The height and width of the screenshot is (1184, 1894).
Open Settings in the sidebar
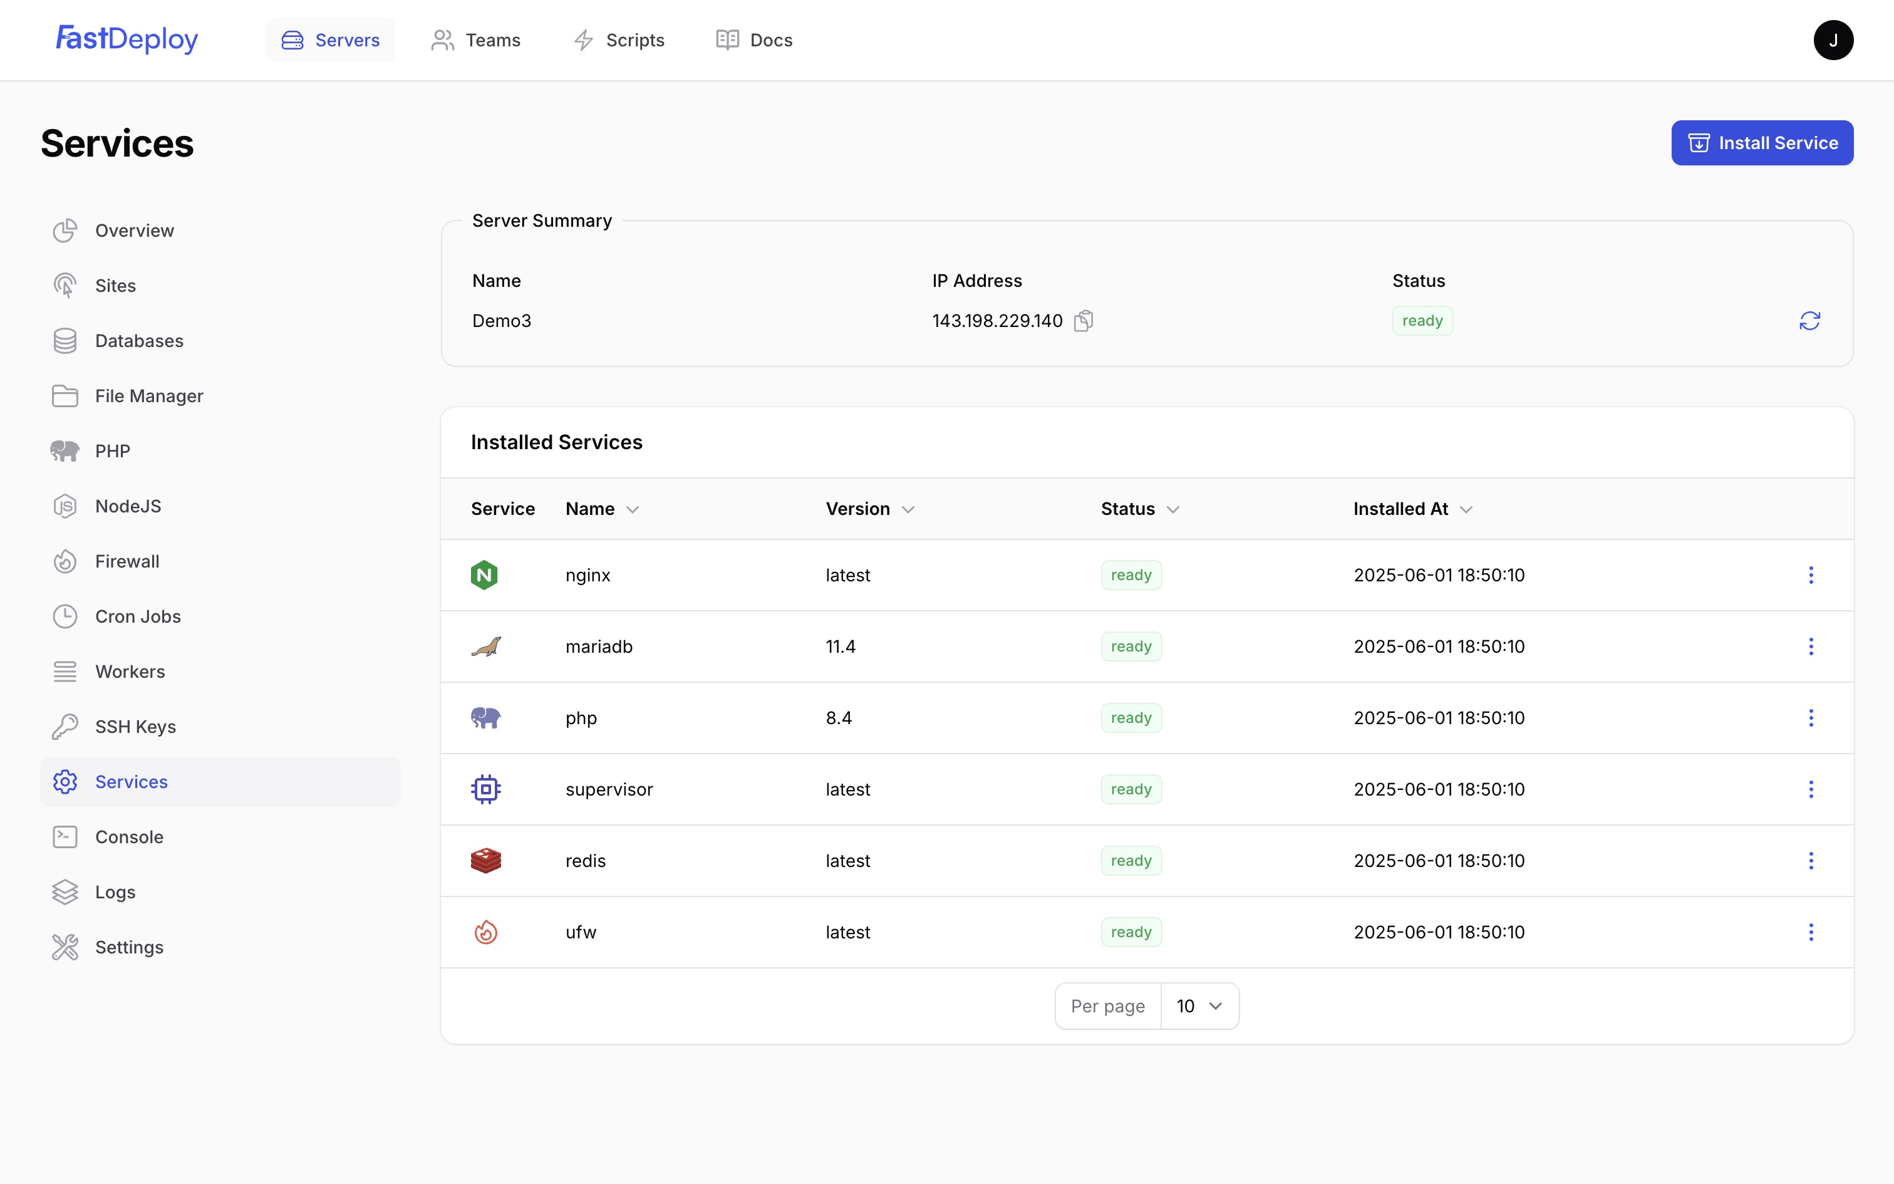pos(220,947)
